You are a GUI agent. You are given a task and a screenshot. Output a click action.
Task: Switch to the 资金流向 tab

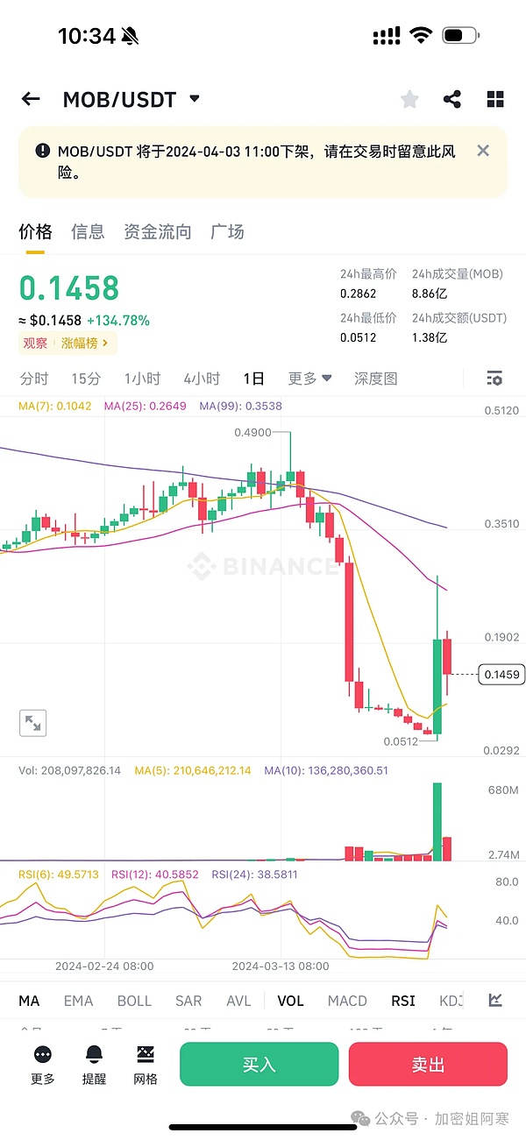pos(157,232)
